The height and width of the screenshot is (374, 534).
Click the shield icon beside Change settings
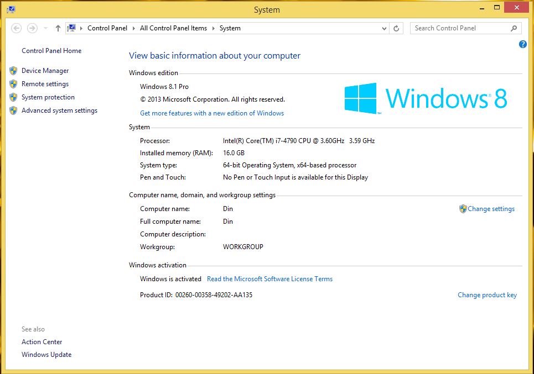463,209
